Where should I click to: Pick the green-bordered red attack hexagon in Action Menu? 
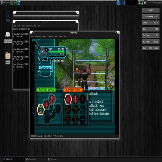46,104
